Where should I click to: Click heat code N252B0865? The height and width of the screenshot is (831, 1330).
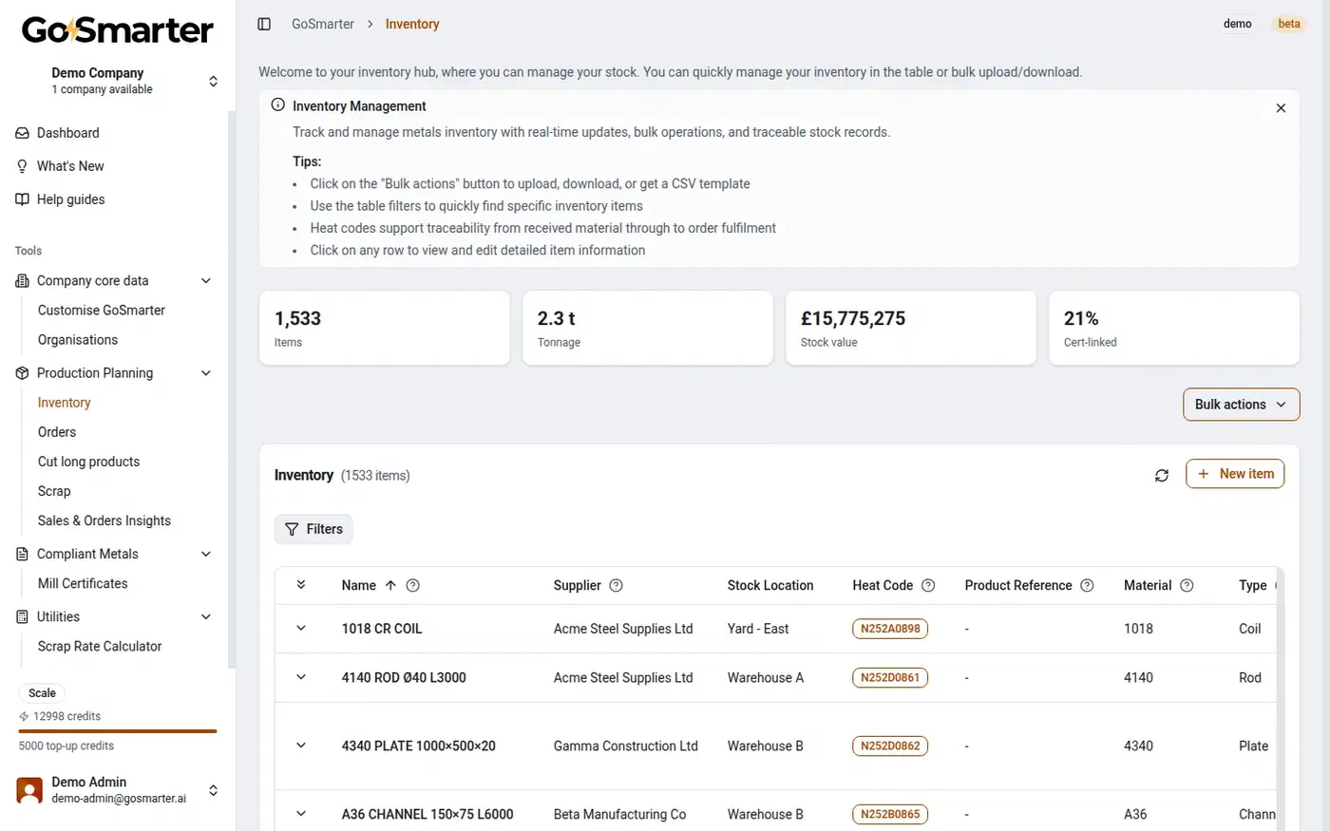[890, 814]
